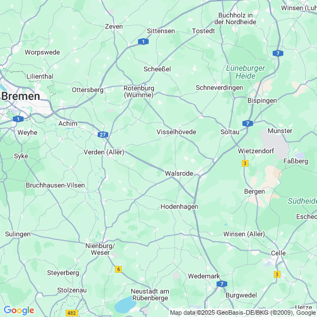Select the Visselhövede town label

point(177,132)
